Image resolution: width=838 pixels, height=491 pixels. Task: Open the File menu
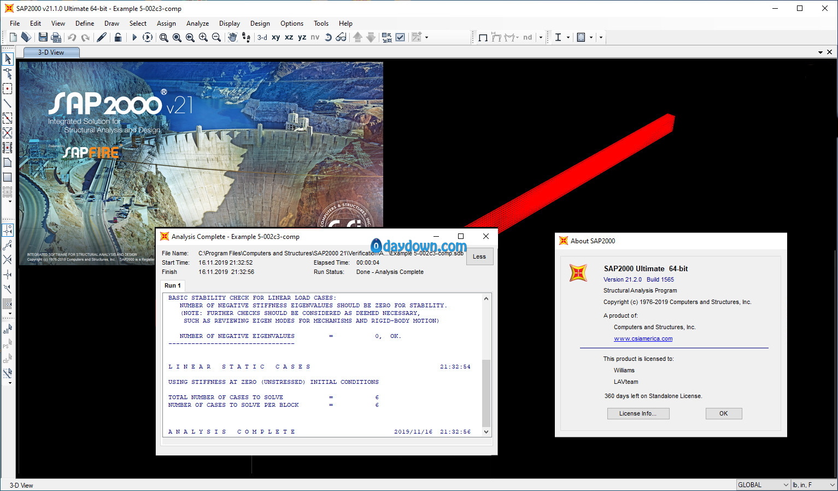[x=15, y=24]
